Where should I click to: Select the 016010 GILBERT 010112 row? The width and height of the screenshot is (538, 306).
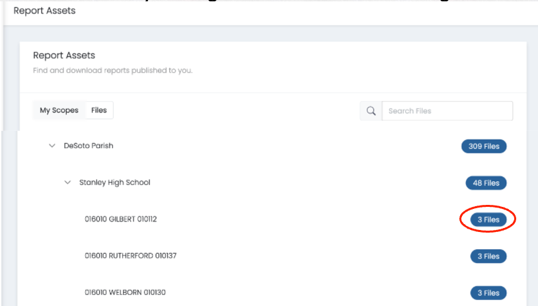[x=121, y=219]
